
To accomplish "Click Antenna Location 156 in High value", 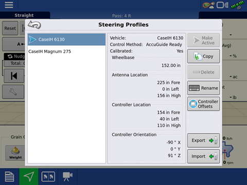I will pos(169,96).
